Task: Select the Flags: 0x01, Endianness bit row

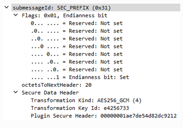Action: tap(64, 15)
